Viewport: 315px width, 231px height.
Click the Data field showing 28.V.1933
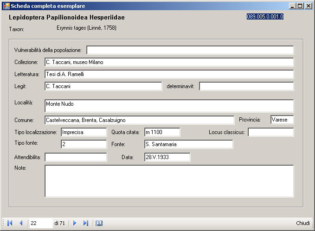tap(167, 157)
